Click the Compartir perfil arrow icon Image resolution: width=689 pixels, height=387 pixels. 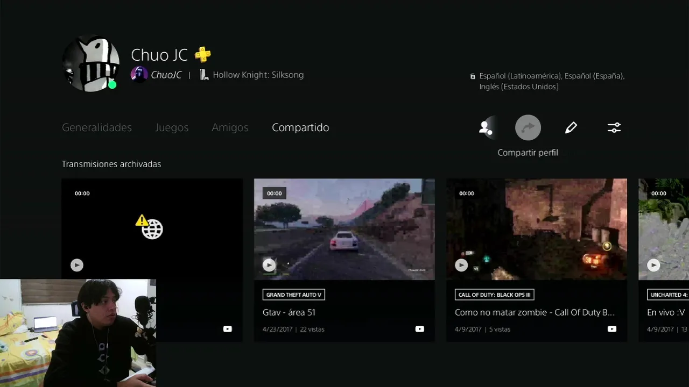point(528,127)
